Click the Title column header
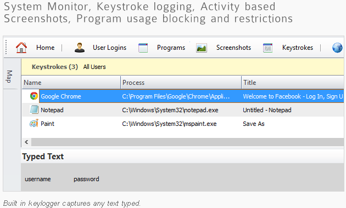This screenshot has width=346, height=208. [x=293, y=83]
